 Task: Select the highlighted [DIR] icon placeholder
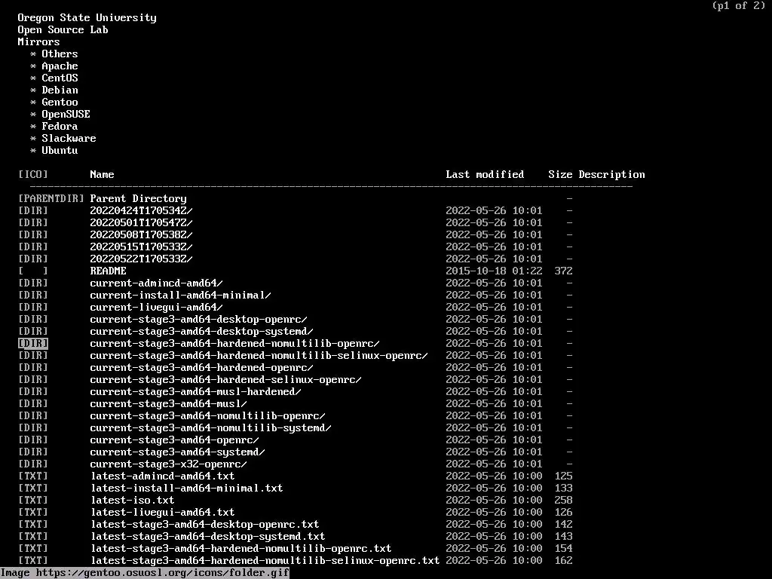[33, 343]
